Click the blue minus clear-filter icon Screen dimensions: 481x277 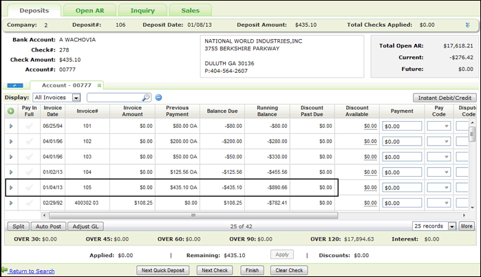(158, 98)
